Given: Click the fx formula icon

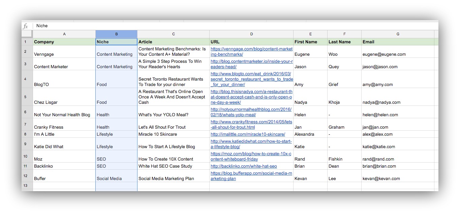Looking at the screenshot, I should 26,26.
